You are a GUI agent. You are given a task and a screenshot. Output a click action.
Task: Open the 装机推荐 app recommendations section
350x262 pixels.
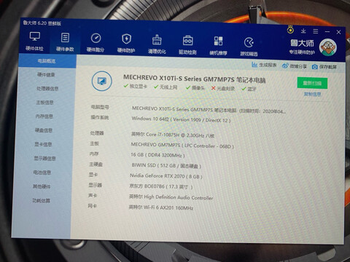218,46
